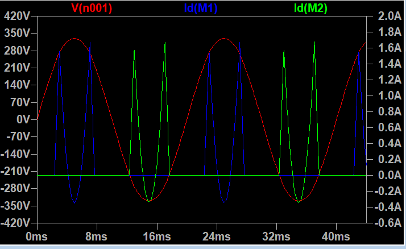Select the V(n001) trace label
The height and width of the screenshot is (249, 406).
92,8
